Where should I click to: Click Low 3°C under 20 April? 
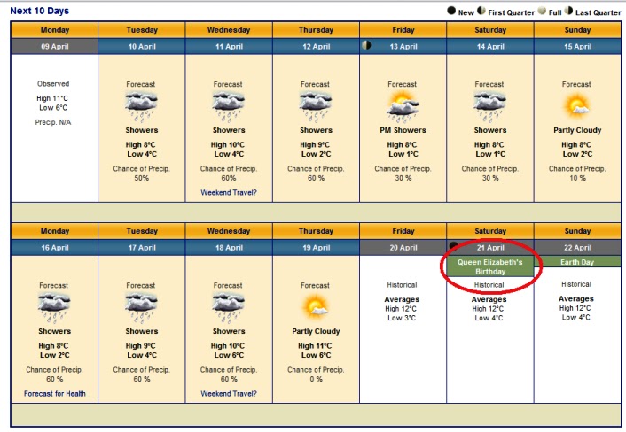coord(402,318)
